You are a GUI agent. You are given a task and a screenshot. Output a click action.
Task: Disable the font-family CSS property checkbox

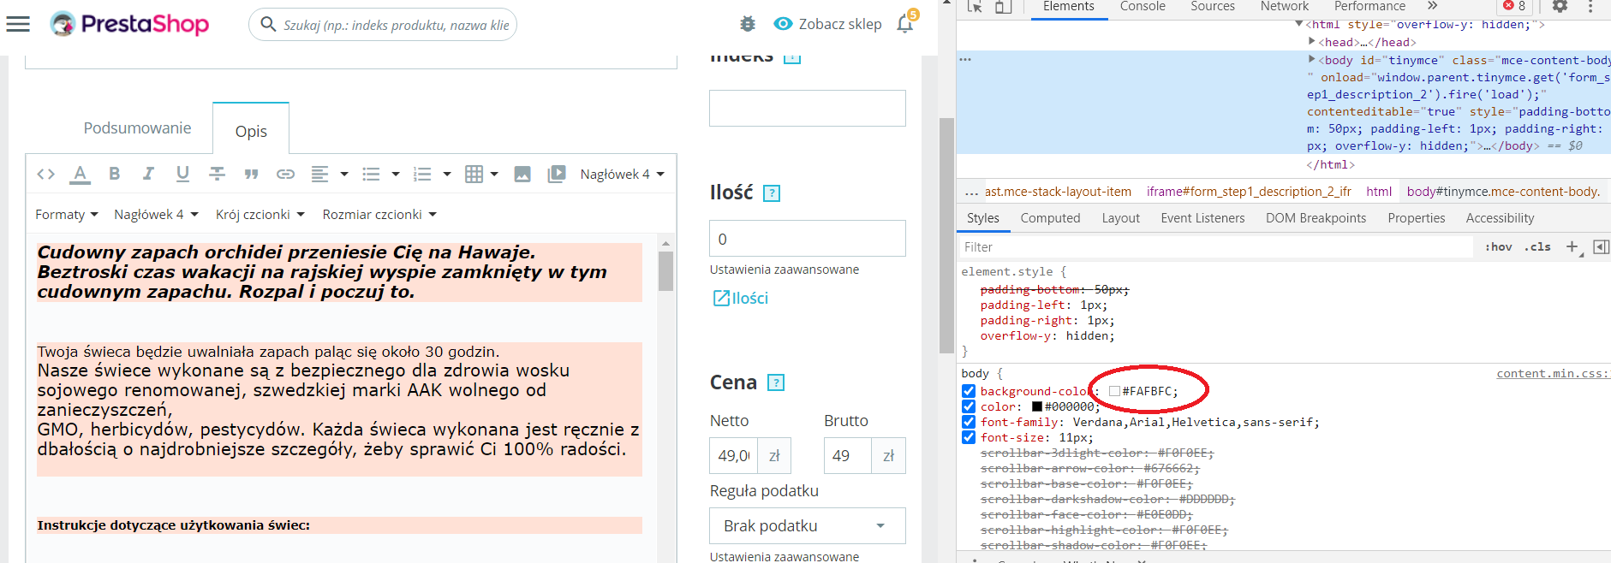point(969,422)
